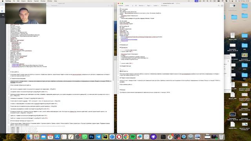Open Reminders from the Dock
The height and width of the screenshot is (141, 251).
point(64,137)
